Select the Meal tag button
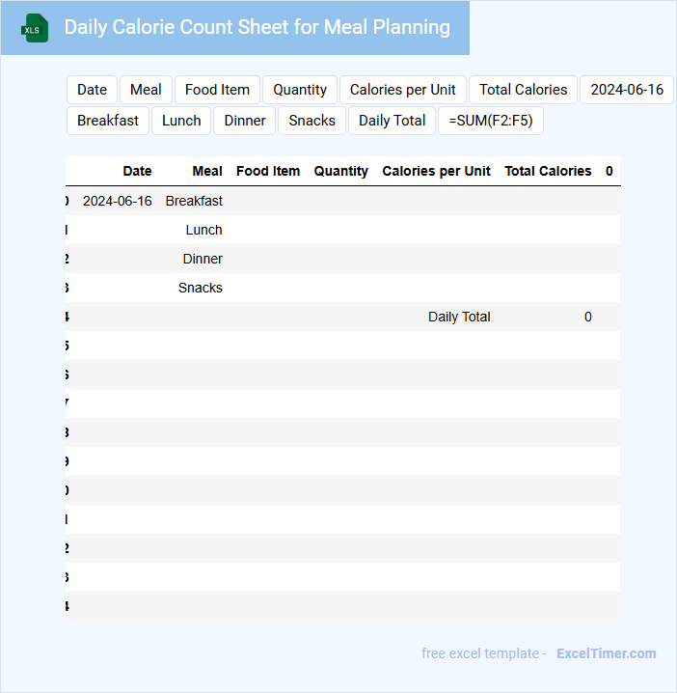Image resolution: width=677 pixels, height=693 pixels. coord(146,90)
